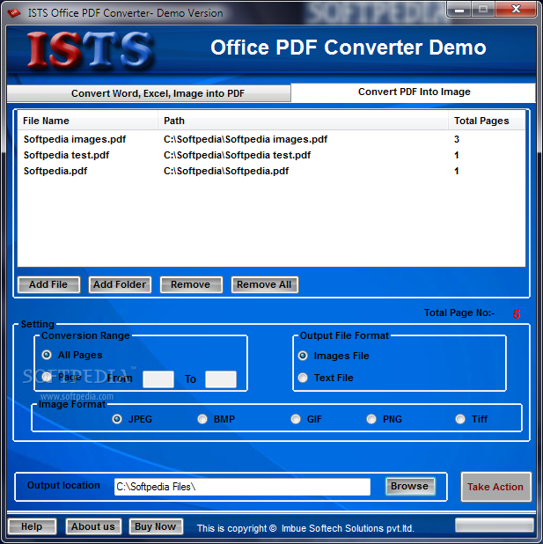Click the Take Action button

click(x=495, y=487)
